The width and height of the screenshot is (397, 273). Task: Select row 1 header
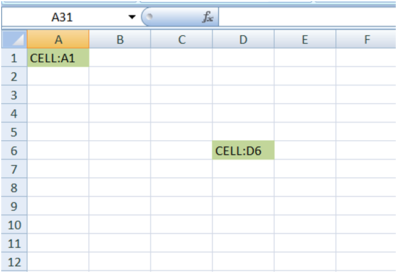(15, 58)
